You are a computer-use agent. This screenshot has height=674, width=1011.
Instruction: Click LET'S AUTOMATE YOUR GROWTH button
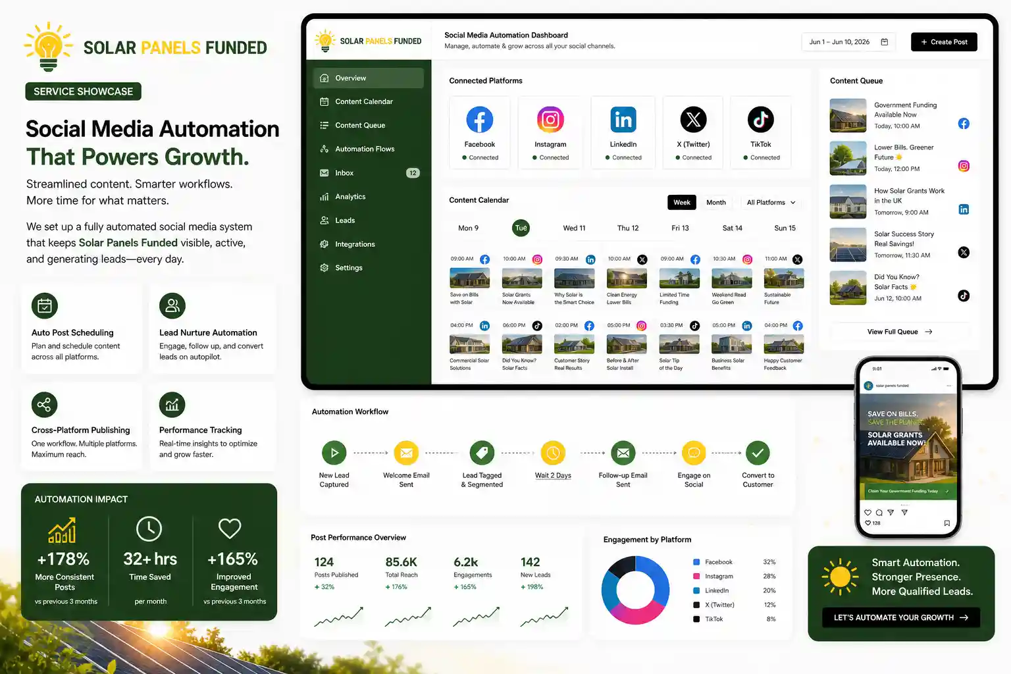click(901, 617)
